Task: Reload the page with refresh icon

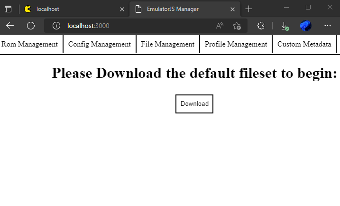Action: [31, 26]
